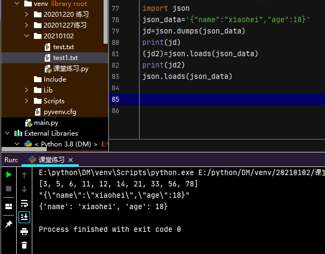Toggle scroll to end of console output
The image size is (325, 254).
(x=24, y=217)
